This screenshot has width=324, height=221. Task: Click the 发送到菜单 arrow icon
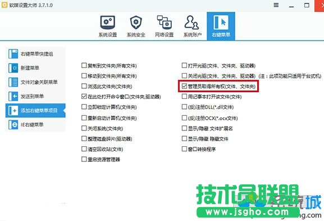click(13, 96)
